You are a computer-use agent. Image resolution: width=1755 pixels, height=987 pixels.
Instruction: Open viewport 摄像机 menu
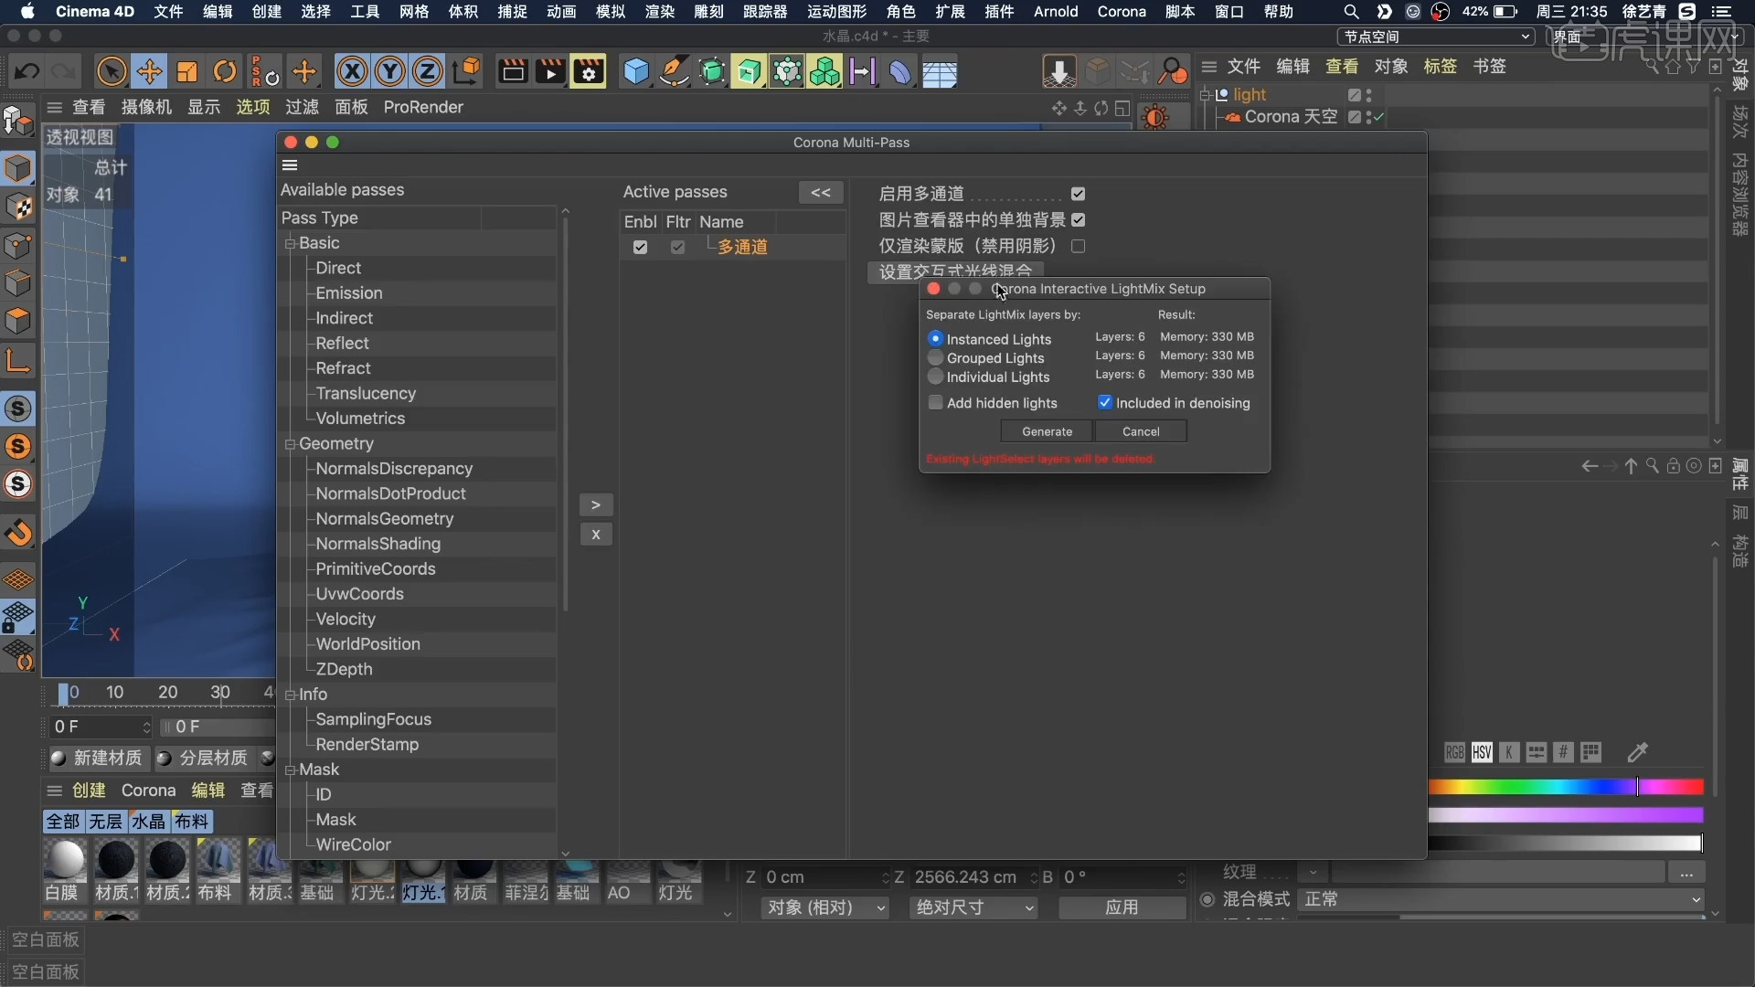point(146,107)
